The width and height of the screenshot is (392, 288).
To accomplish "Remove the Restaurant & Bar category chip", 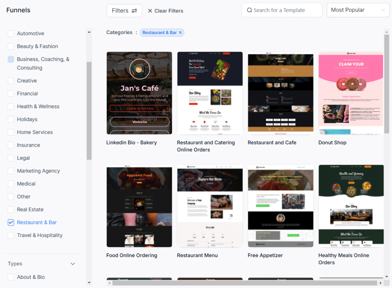I will pos(180,33).
